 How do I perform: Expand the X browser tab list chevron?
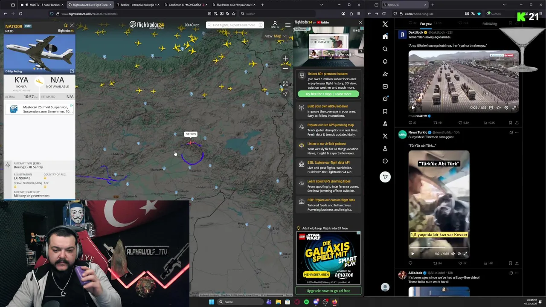pyautogui.click(x=505, y=5)
